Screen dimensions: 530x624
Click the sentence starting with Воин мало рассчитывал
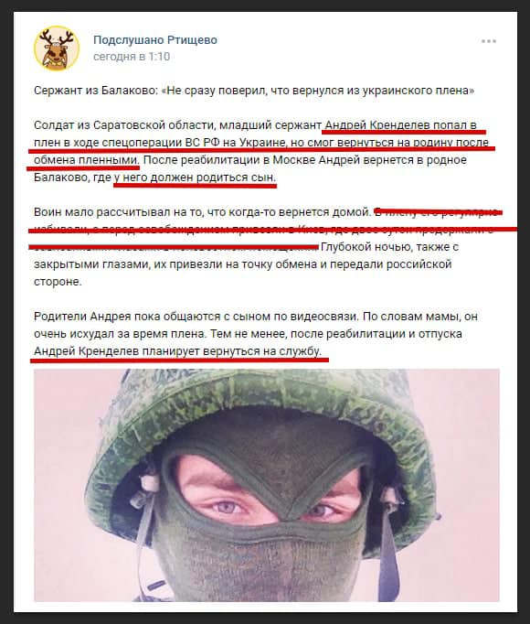coord(203,212)
